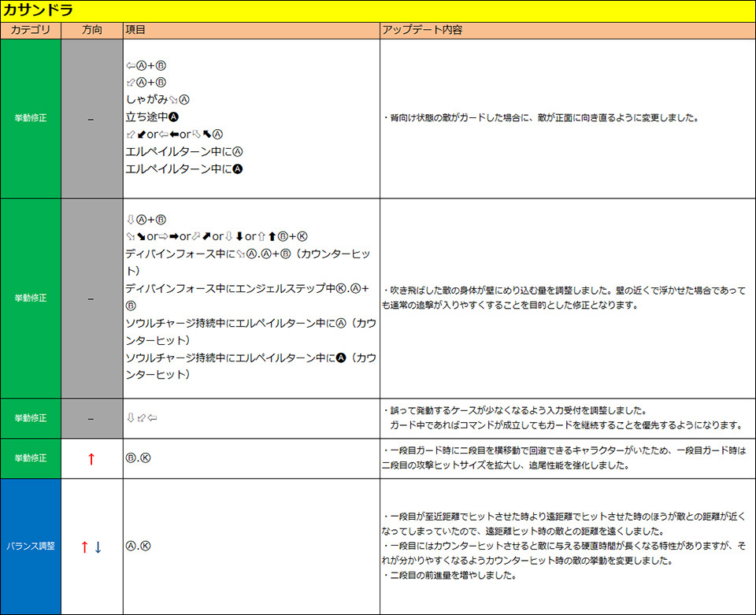This screenshot has width=756, height=615.
Task: Click the yellow カサンドラ title bar
Action: coord(378,11)
